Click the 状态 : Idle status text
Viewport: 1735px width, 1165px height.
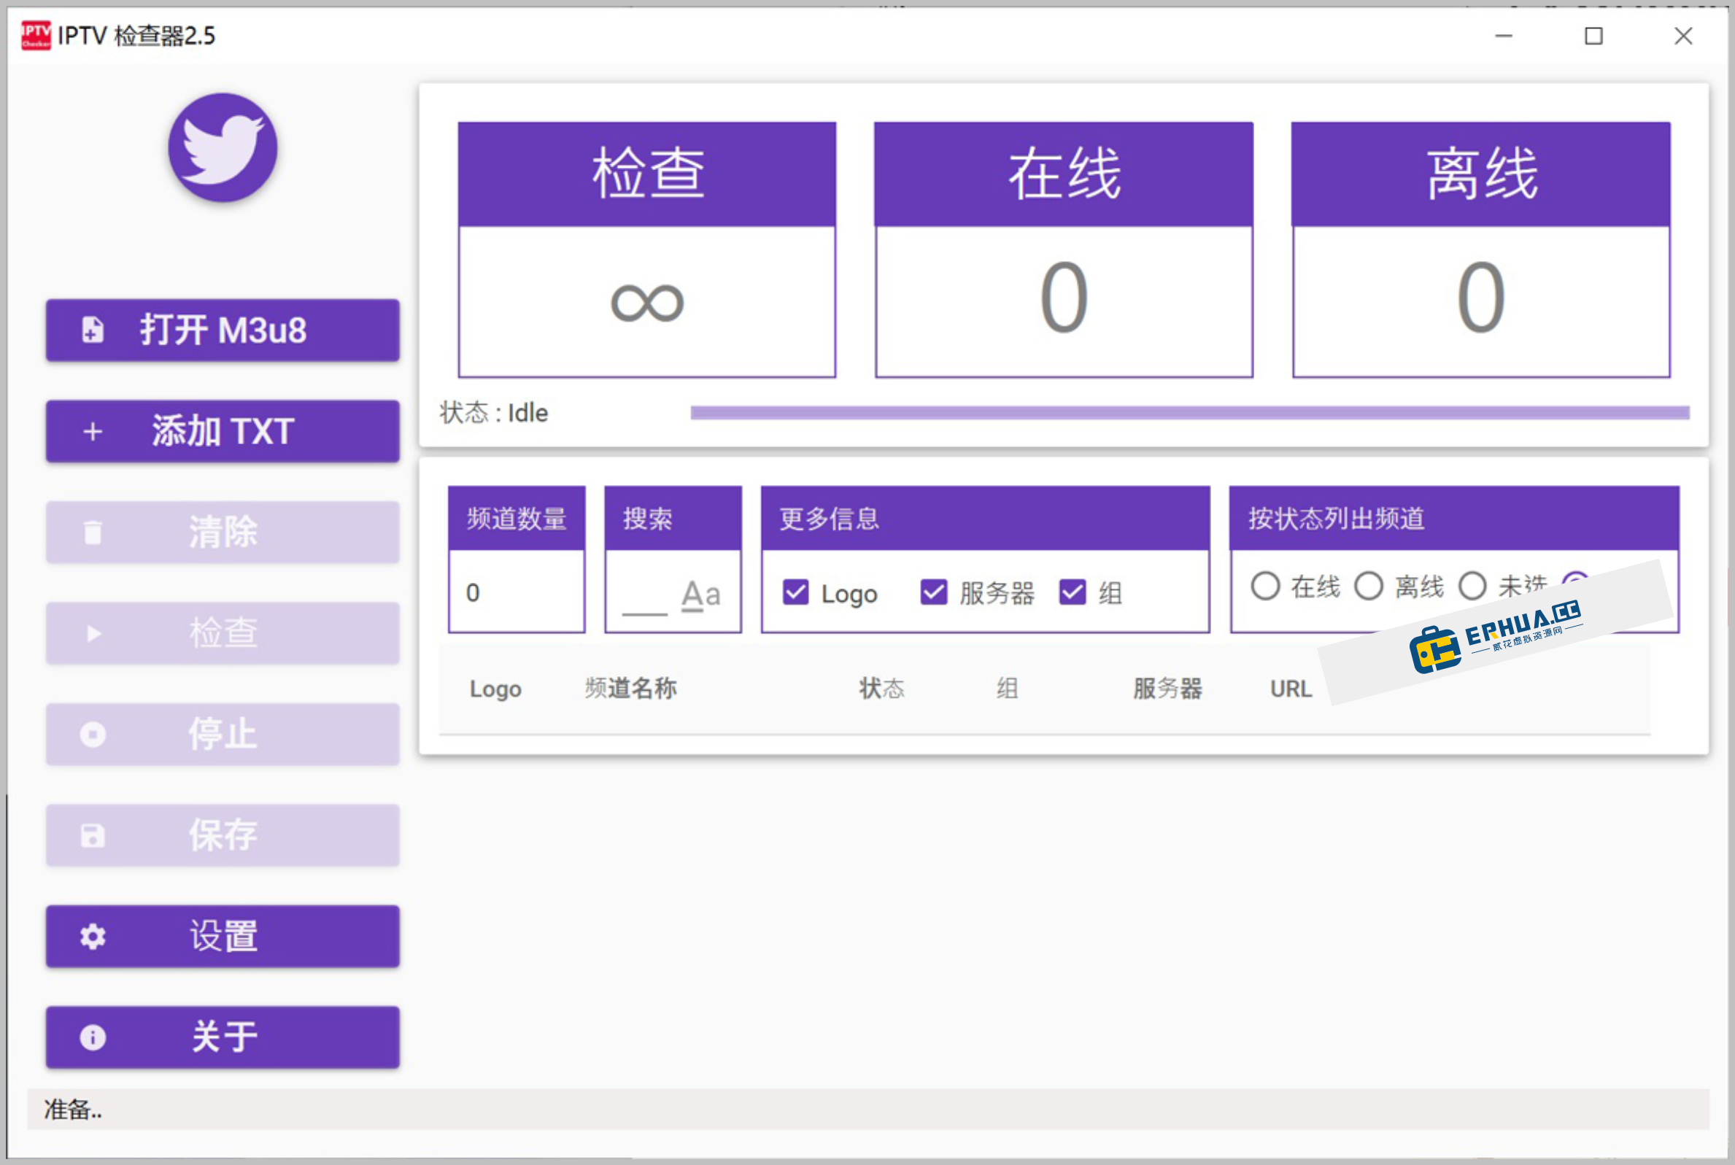(x=493, y=412)
